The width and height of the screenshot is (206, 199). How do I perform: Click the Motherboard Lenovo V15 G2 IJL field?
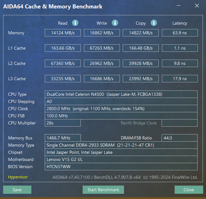pos(121,159)
